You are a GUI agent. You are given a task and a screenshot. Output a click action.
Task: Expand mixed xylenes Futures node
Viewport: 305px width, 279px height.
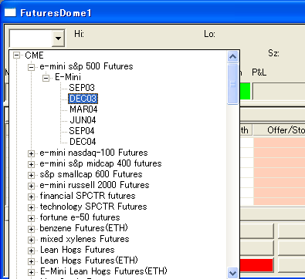pos(31,240)
